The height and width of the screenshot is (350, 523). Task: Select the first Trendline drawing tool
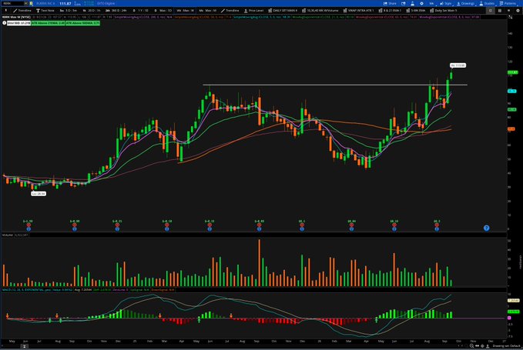tap(22, 10)
